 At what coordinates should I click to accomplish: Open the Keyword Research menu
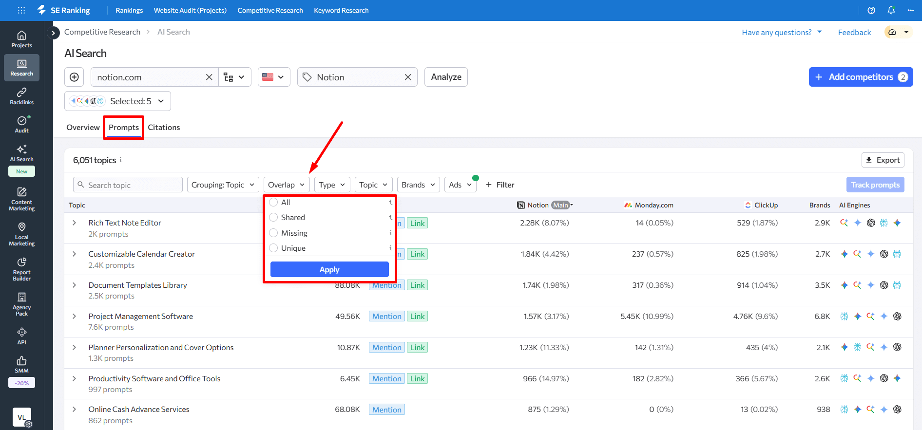click(x=341, y=10)
